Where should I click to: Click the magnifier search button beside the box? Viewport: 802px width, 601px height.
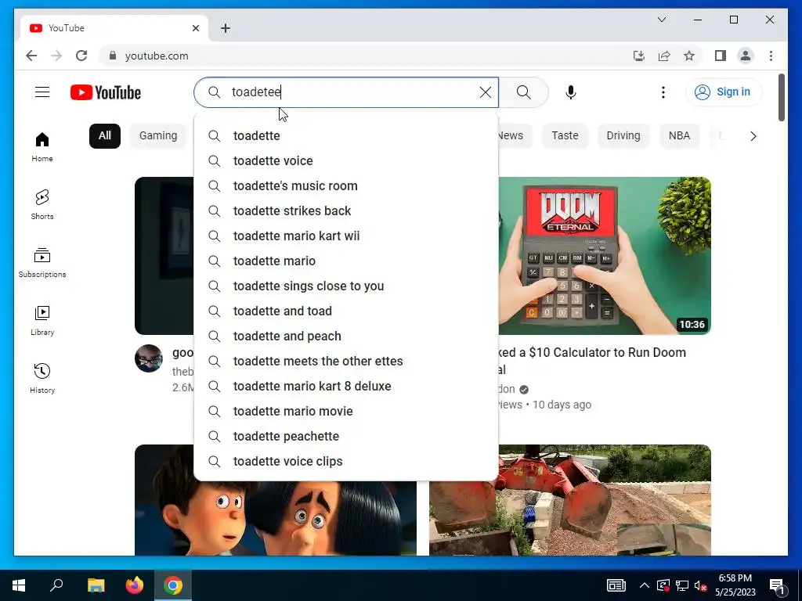click(x=524, y=92)
